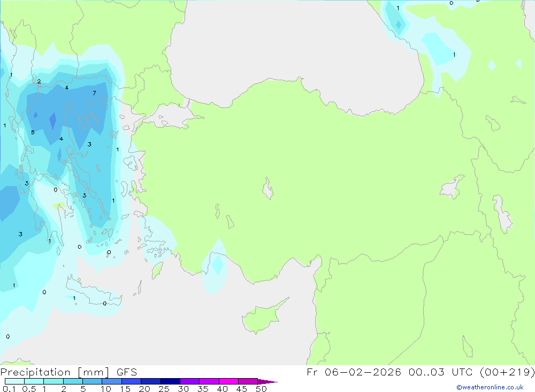The width and height of the screenshot is (535, 392).
Task: Click legend tick label '25'
Action: (164, 389)
